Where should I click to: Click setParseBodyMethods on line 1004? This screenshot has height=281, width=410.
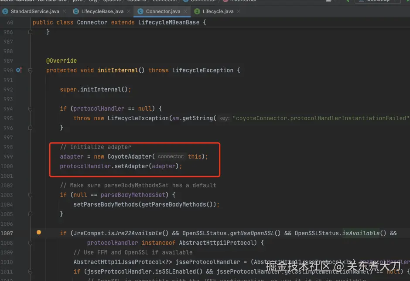(106, 204)
